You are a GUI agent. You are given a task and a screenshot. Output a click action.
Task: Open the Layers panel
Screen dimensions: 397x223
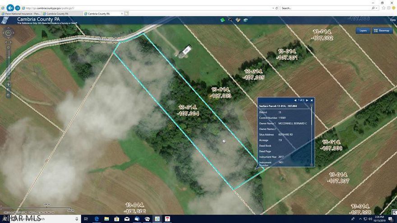click(363, 31)
